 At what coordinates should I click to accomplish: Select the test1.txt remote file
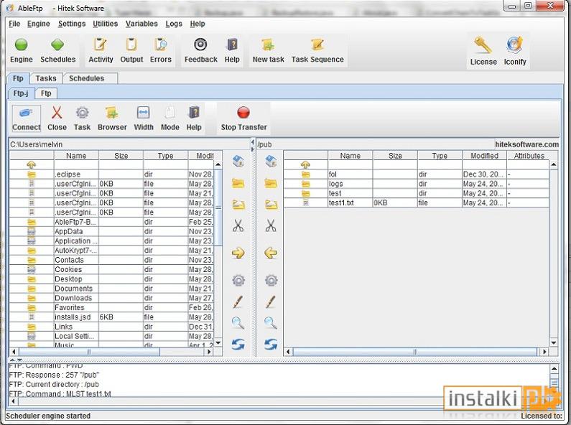(x=417, y=202)
